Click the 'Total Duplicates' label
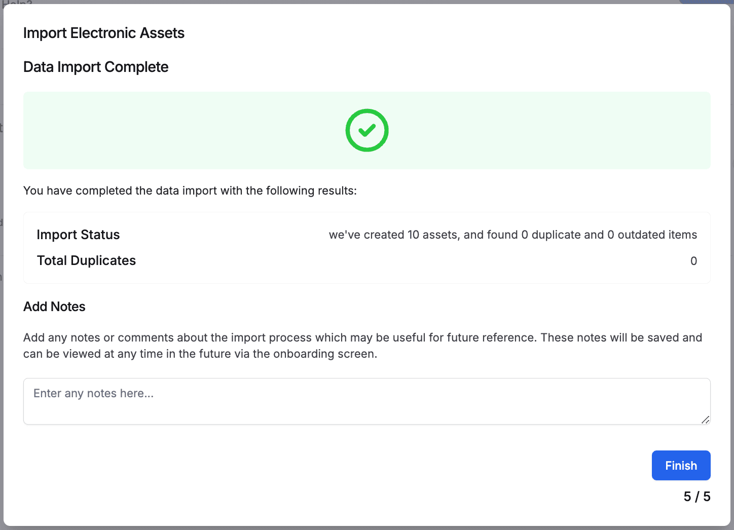Screen dimensions: 734x530 tap(86, 260)
